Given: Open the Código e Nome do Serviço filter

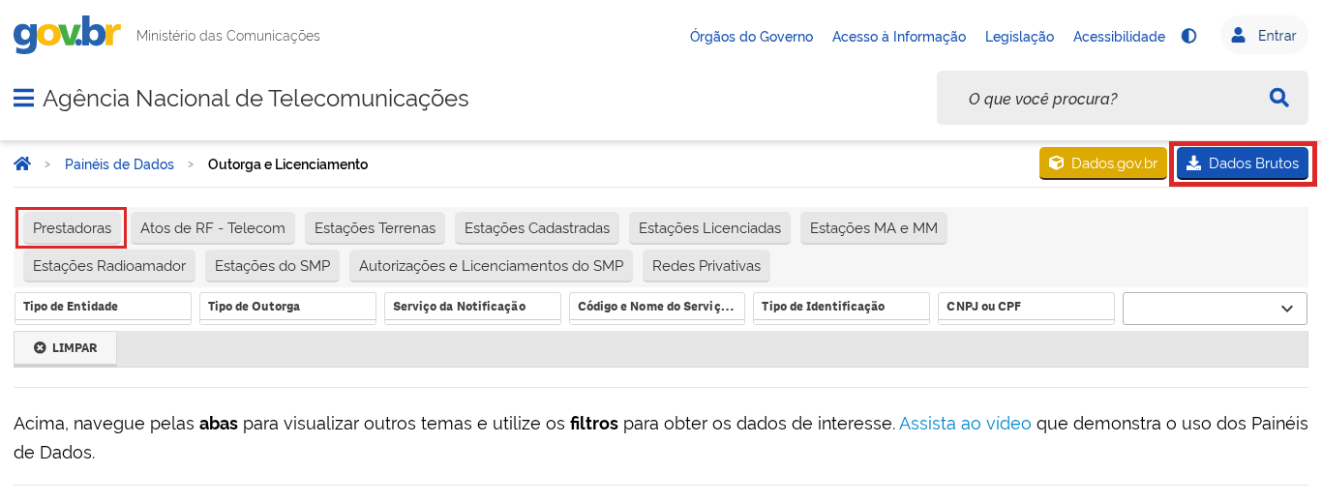Looking at the screenshot, I should pos(657,307).
